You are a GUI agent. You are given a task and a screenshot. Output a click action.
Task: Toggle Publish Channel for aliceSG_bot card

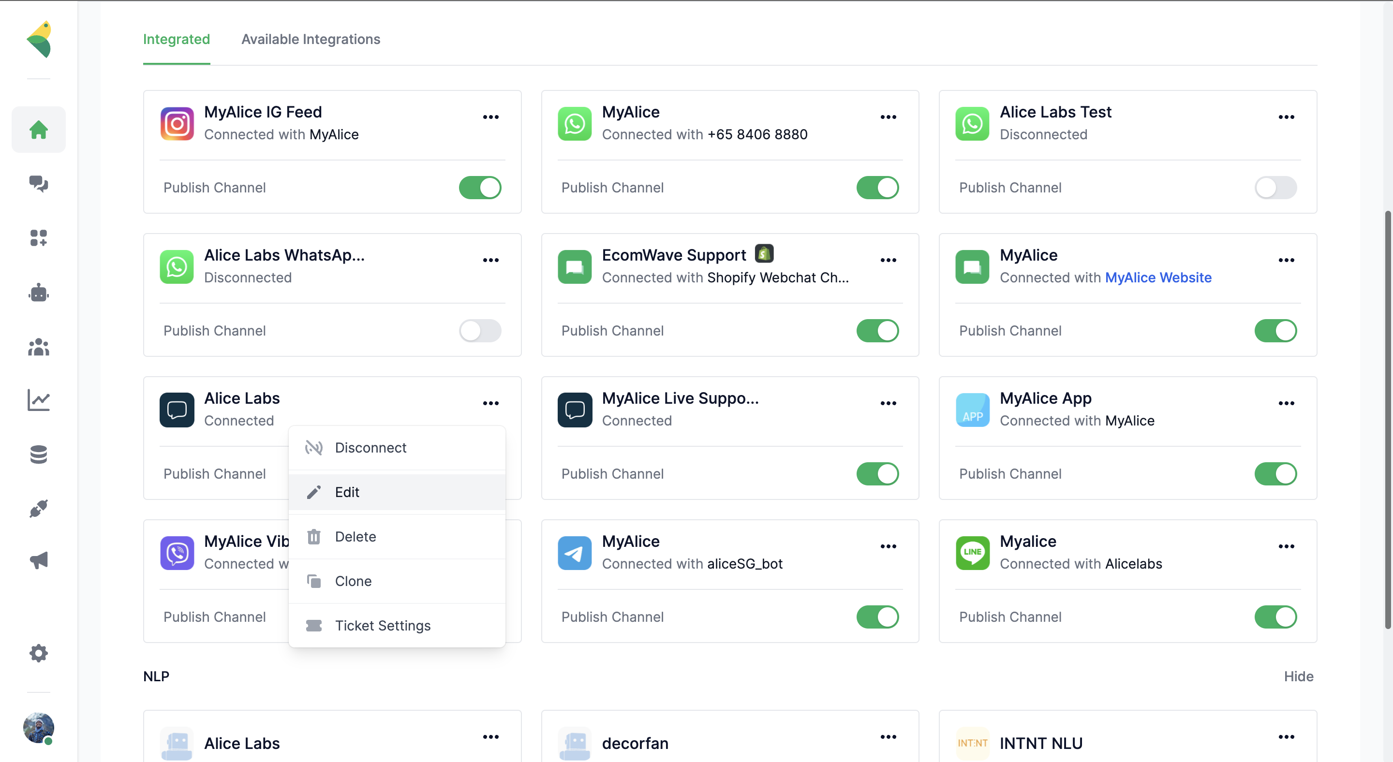click(877, 617)
